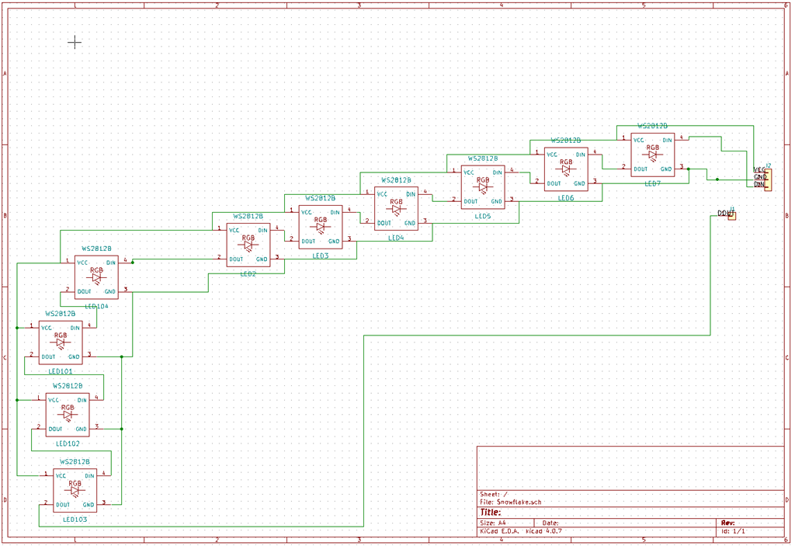Select the WS2812B value above LED103
Screen dimensions: 795x546
pos(75,462)
